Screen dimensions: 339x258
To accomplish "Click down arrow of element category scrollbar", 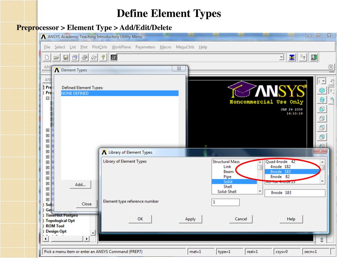I will [260, 191].
